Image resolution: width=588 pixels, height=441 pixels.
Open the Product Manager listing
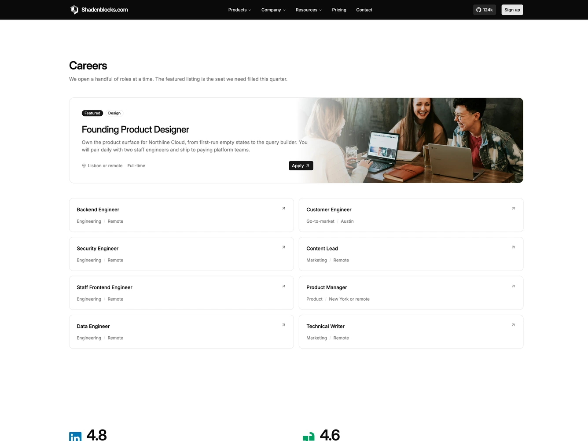tap(411, 293)
